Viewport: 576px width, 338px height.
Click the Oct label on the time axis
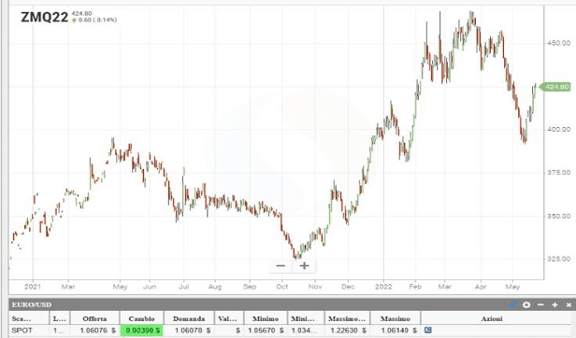[281, 287]
